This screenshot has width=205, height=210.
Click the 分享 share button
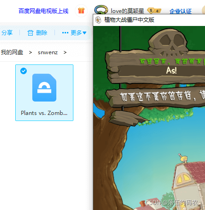coord(7,33)
